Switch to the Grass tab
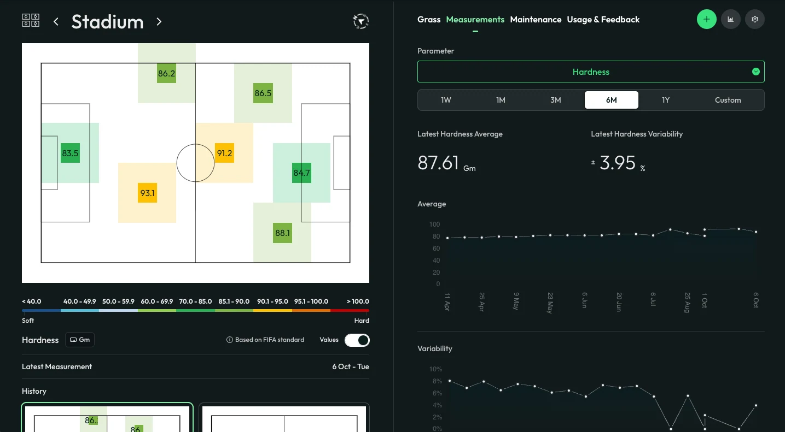The width and height of the screenshot is (785, 432). point(429,20)
